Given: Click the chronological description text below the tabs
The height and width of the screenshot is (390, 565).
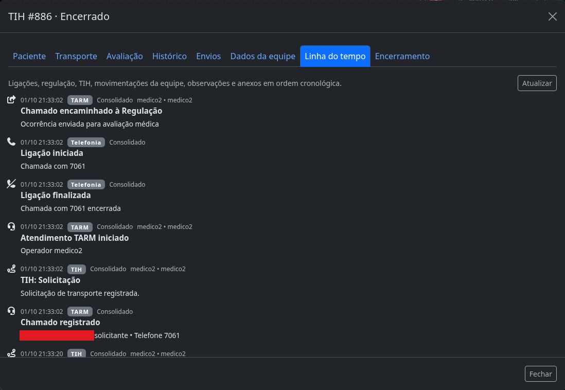Looking at the screenshot, I should point(175,83).
